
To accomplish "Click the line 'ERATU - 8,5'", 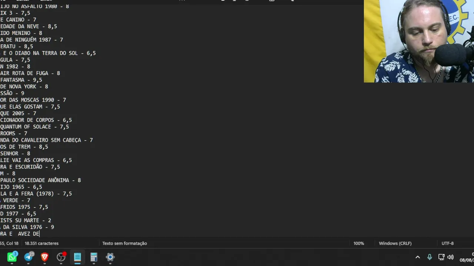I will click(x=17, y=47).
